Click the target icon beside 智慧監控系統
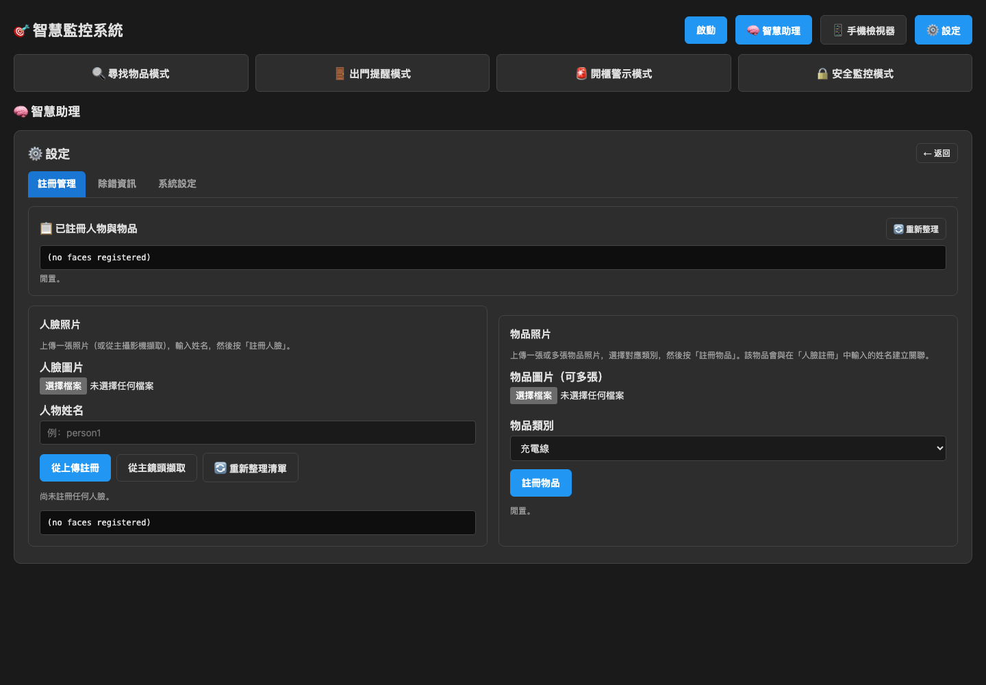The height and width of the screenshot is (685, 986). coord(21,31)
